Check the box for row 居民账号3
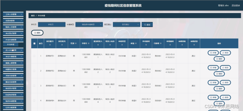This screenshot has width=243, height=111. [x=34, y=86]
